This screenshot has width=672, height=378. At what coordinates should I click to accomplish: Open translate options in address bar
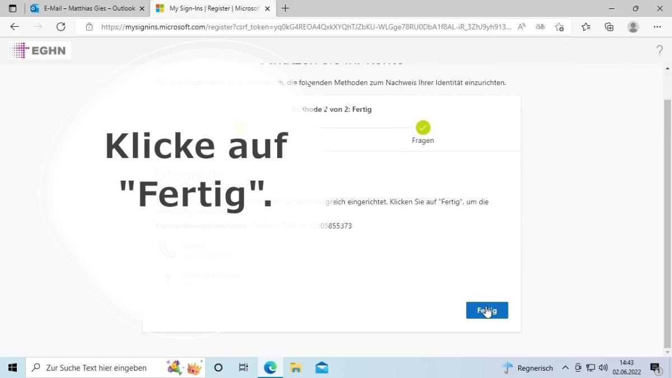[x=540, y=27]
